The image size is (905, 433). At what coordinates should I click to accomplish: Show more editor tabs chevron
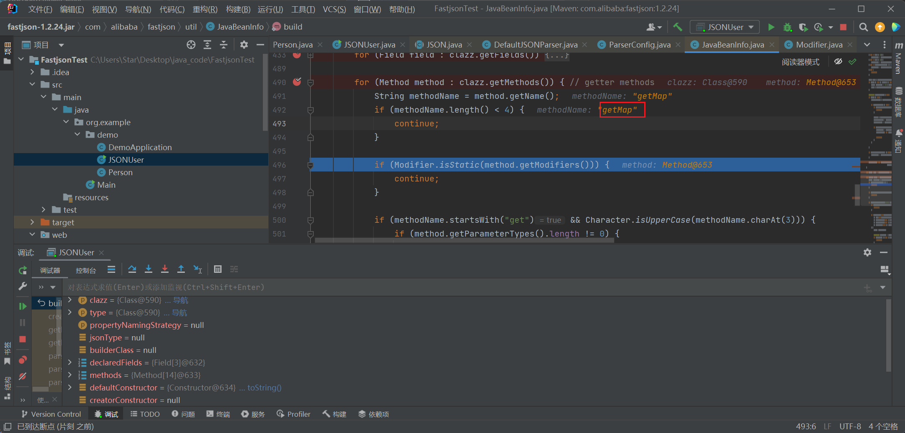[x=867, y=45]
